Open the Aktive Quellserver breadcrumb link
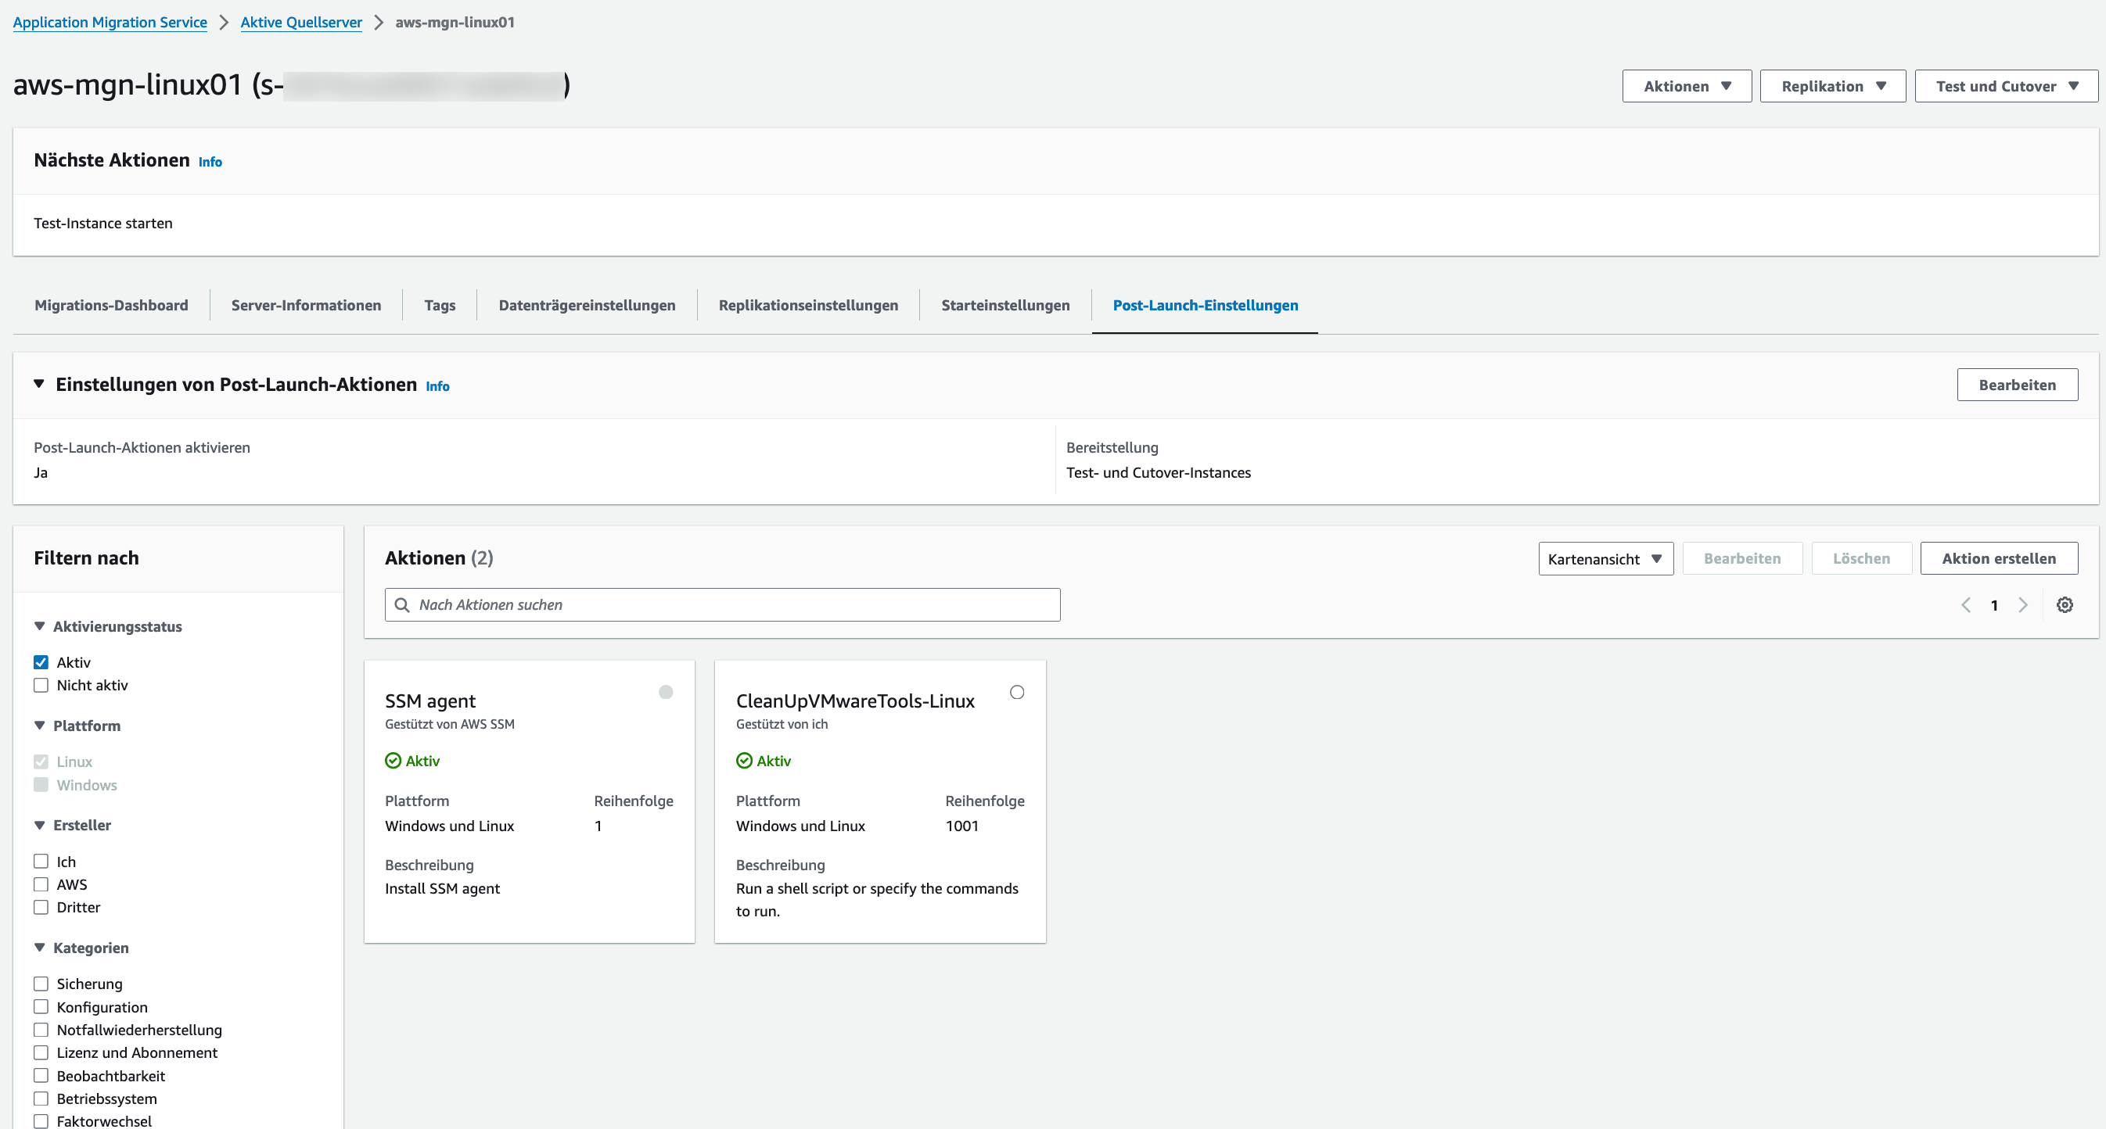This screenshot has height=1129, width=2106. point(301,22)
